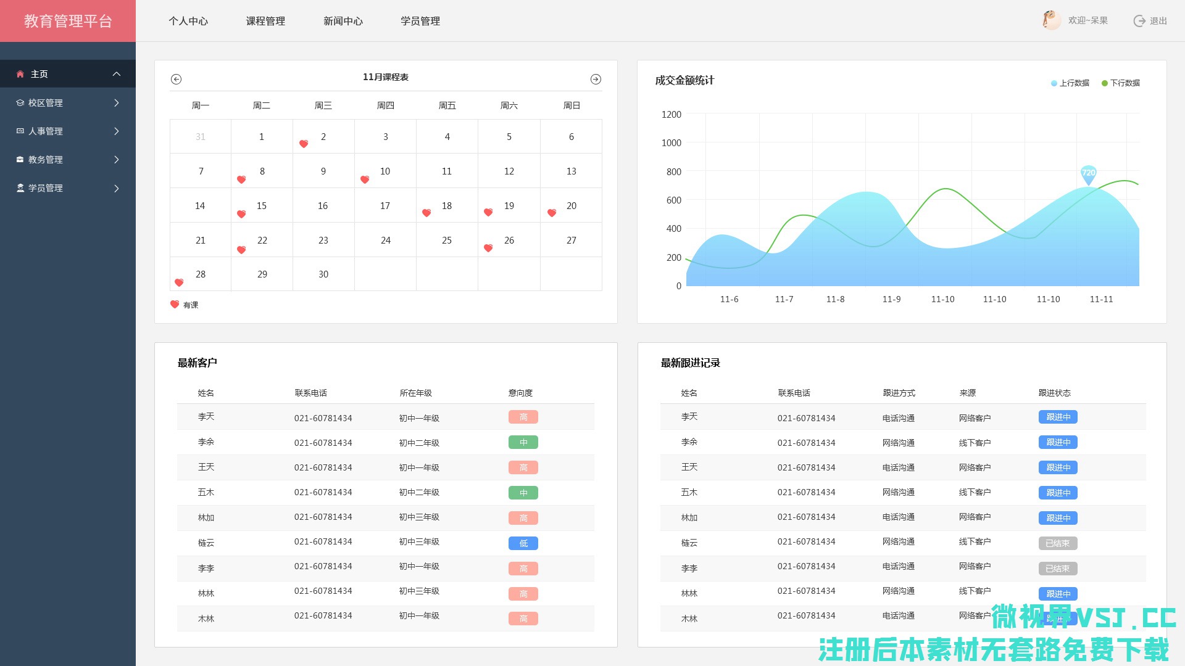Toggle 上行数据 legend series
The image size is (1185, 666).
(x=1070, y=83)
